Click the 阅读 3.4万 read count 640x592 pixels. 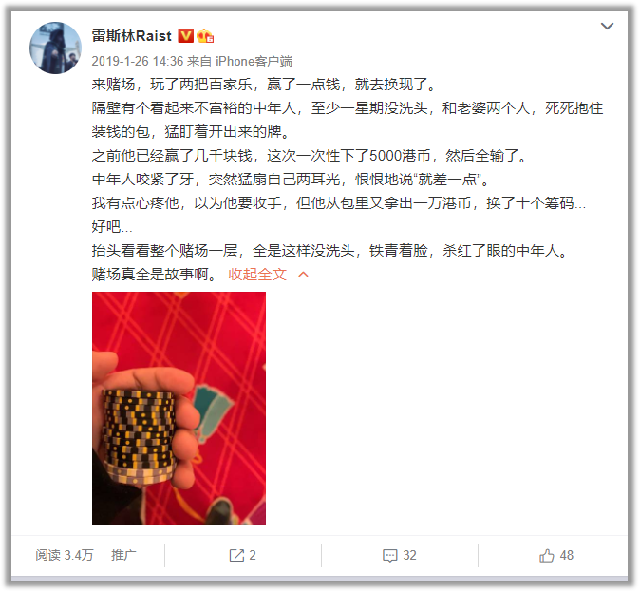click(64, 555)
